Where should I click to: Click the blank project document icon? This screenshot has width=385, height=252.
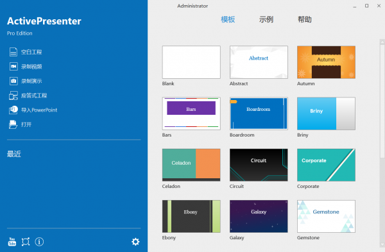(x=13, y=52)
